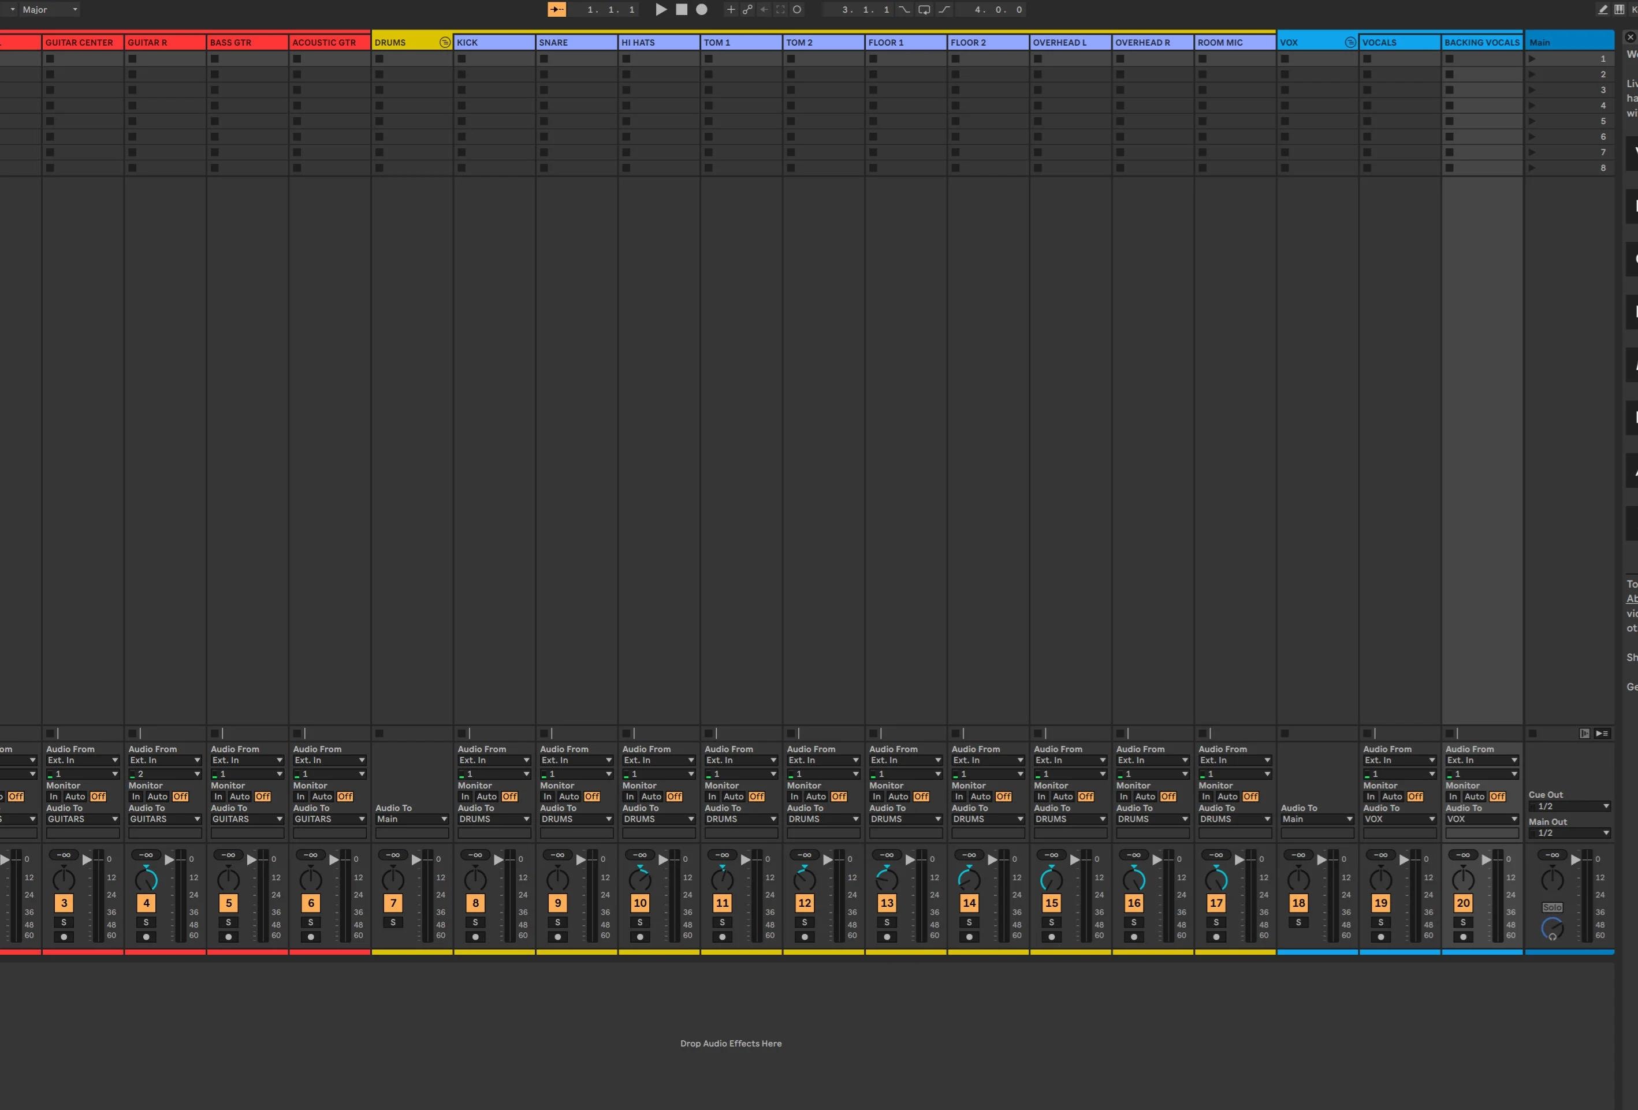
Task: Click the MIDI Arrangement Overdub plus icon
Action: coord(731,9)
